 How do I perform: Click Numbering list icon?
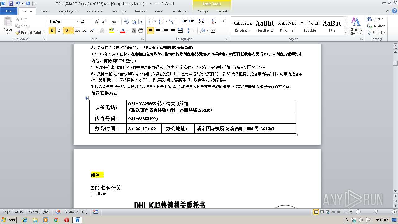point(161,21)
